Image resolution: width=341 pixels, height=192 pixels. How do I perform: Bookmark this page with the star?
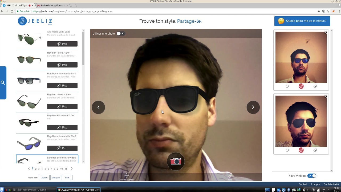[x=328, y=11]
